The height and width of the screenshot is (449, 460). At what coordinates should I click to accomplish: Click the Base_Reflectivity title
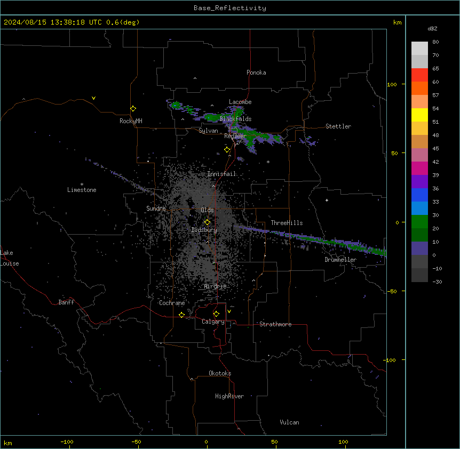[230, 8]
